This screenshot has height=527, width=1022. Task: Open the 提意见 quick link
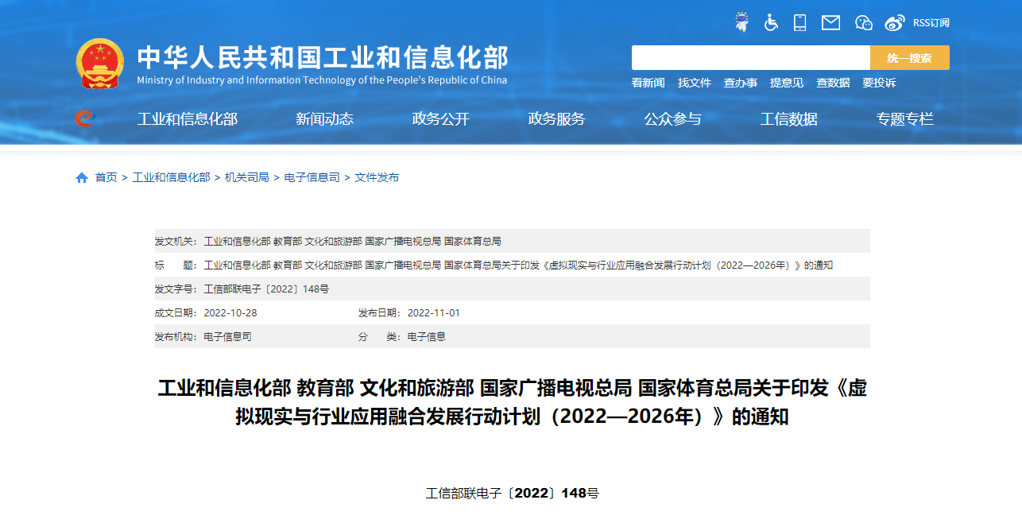[x=787, y=83]
